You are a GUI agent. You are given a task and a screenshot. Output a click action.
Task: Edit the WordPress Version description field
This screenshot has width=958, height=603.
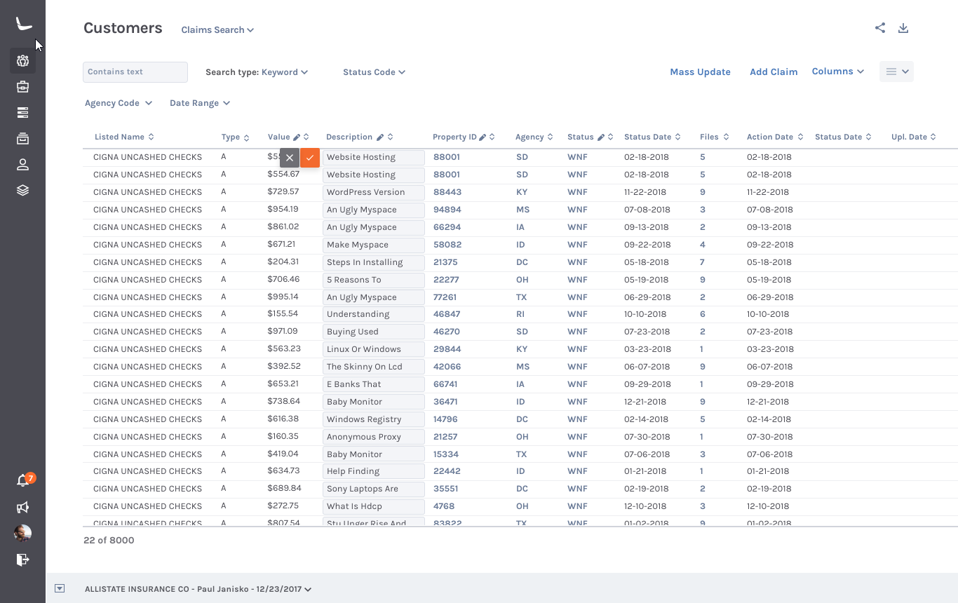pos(374,192)
